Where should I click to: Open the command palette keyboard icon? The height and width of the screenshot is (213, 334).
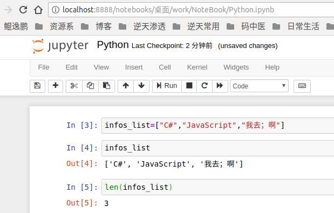302,86
